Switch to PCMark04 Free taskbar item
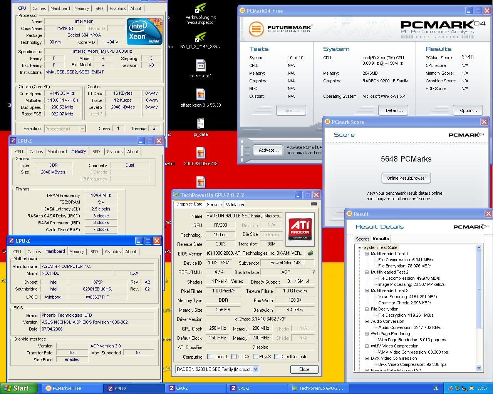 click(x=71, y=388)
